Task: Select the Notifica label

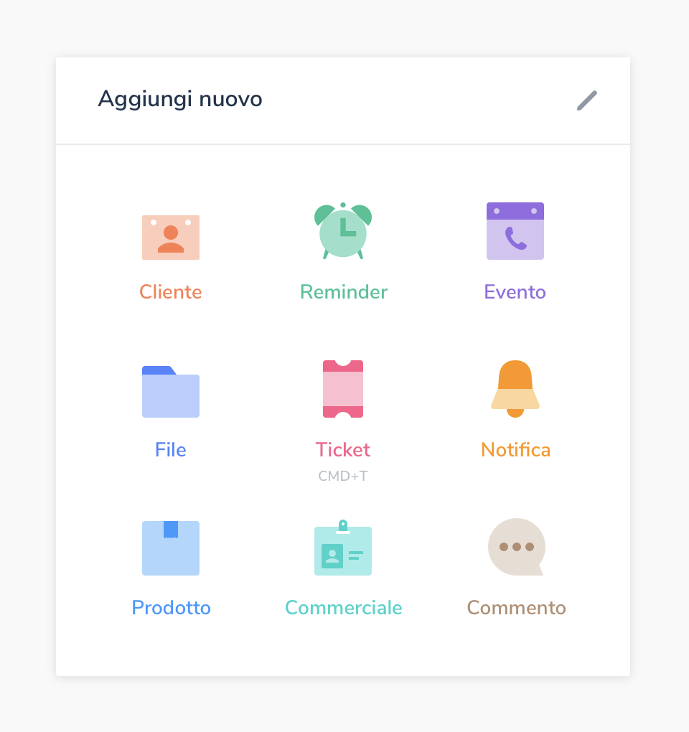Action: 516,449
